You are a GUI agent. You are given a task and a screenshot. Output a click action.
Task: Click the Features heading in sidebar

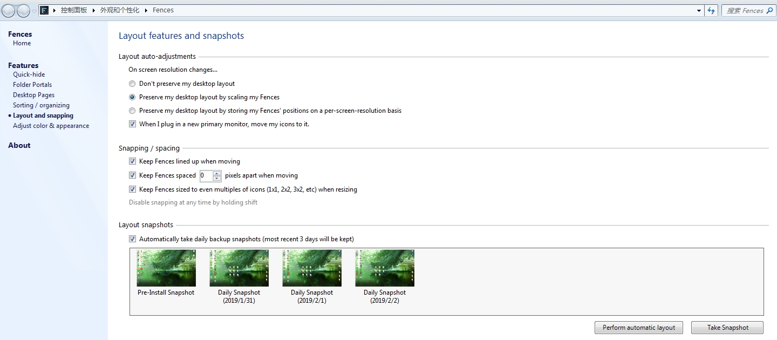tap(23, 65)
